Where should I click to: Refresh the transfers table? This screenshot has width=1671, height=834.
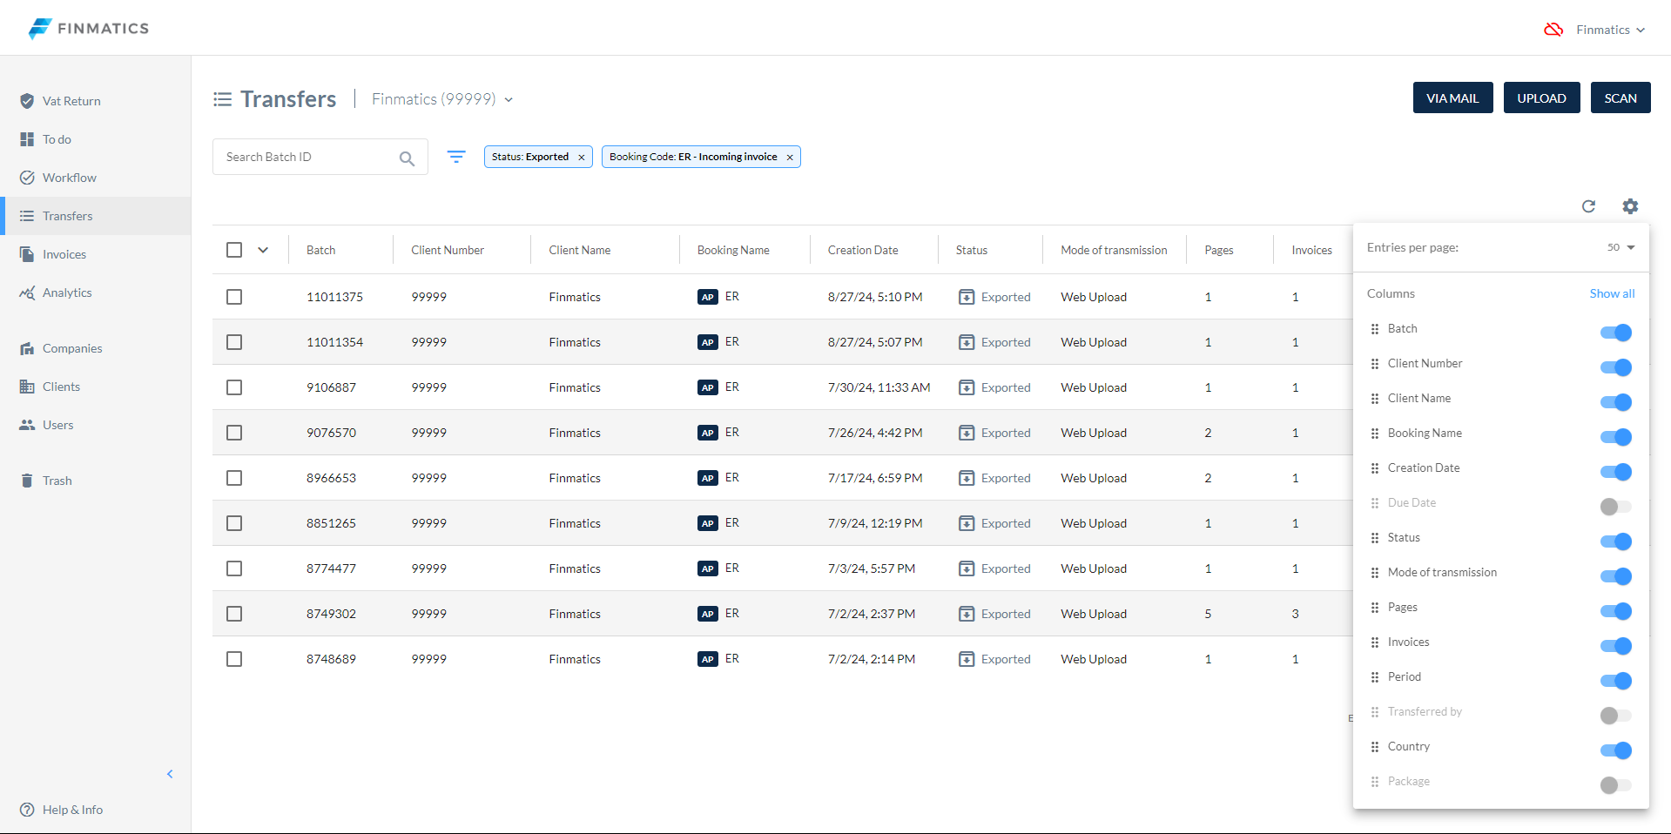click(x=1588, y=206)
